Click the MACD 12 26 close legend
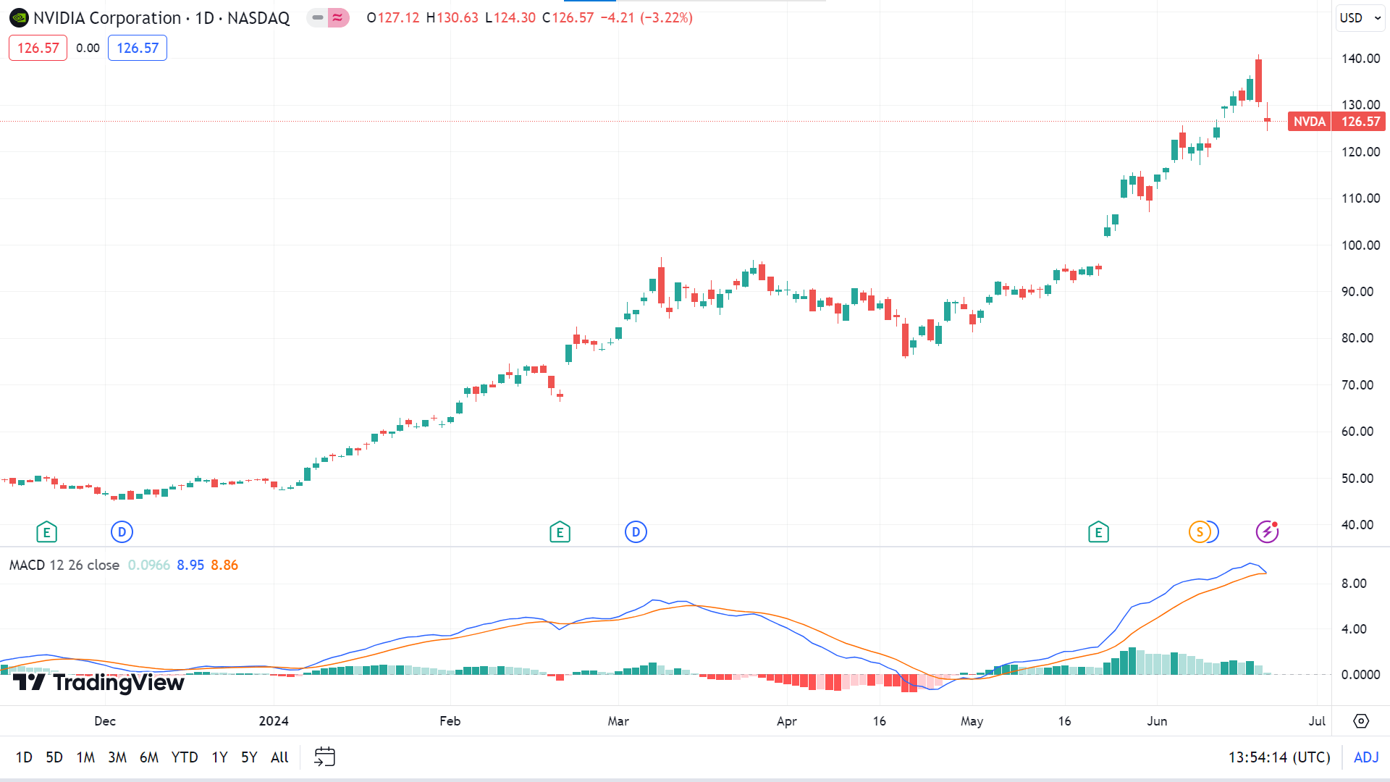The height and width of the screenshot is (782, 1390). (64, 565)
